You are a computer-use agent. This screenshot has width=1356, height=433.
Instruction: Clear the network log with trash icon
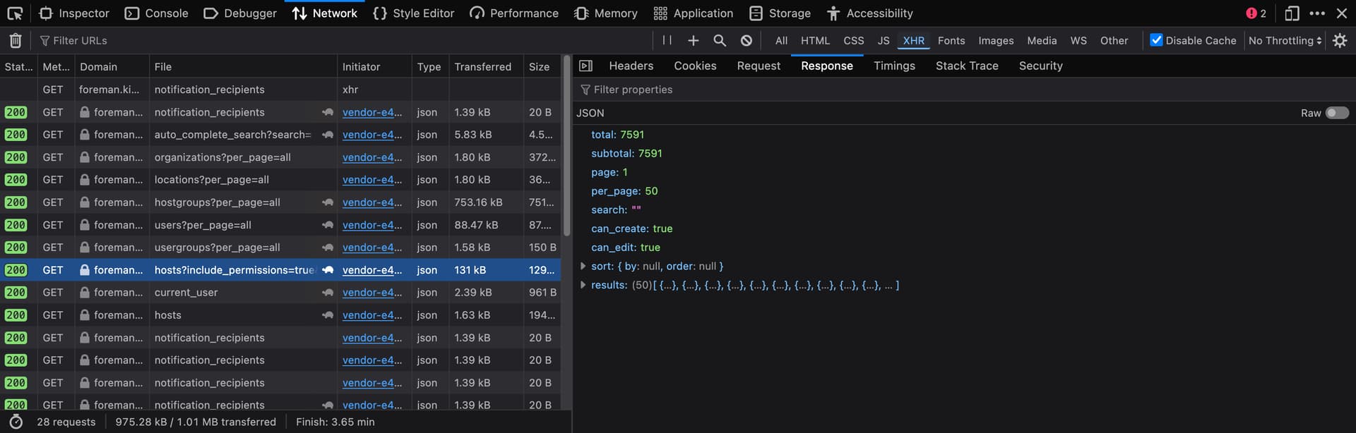[x=16, y=41]
